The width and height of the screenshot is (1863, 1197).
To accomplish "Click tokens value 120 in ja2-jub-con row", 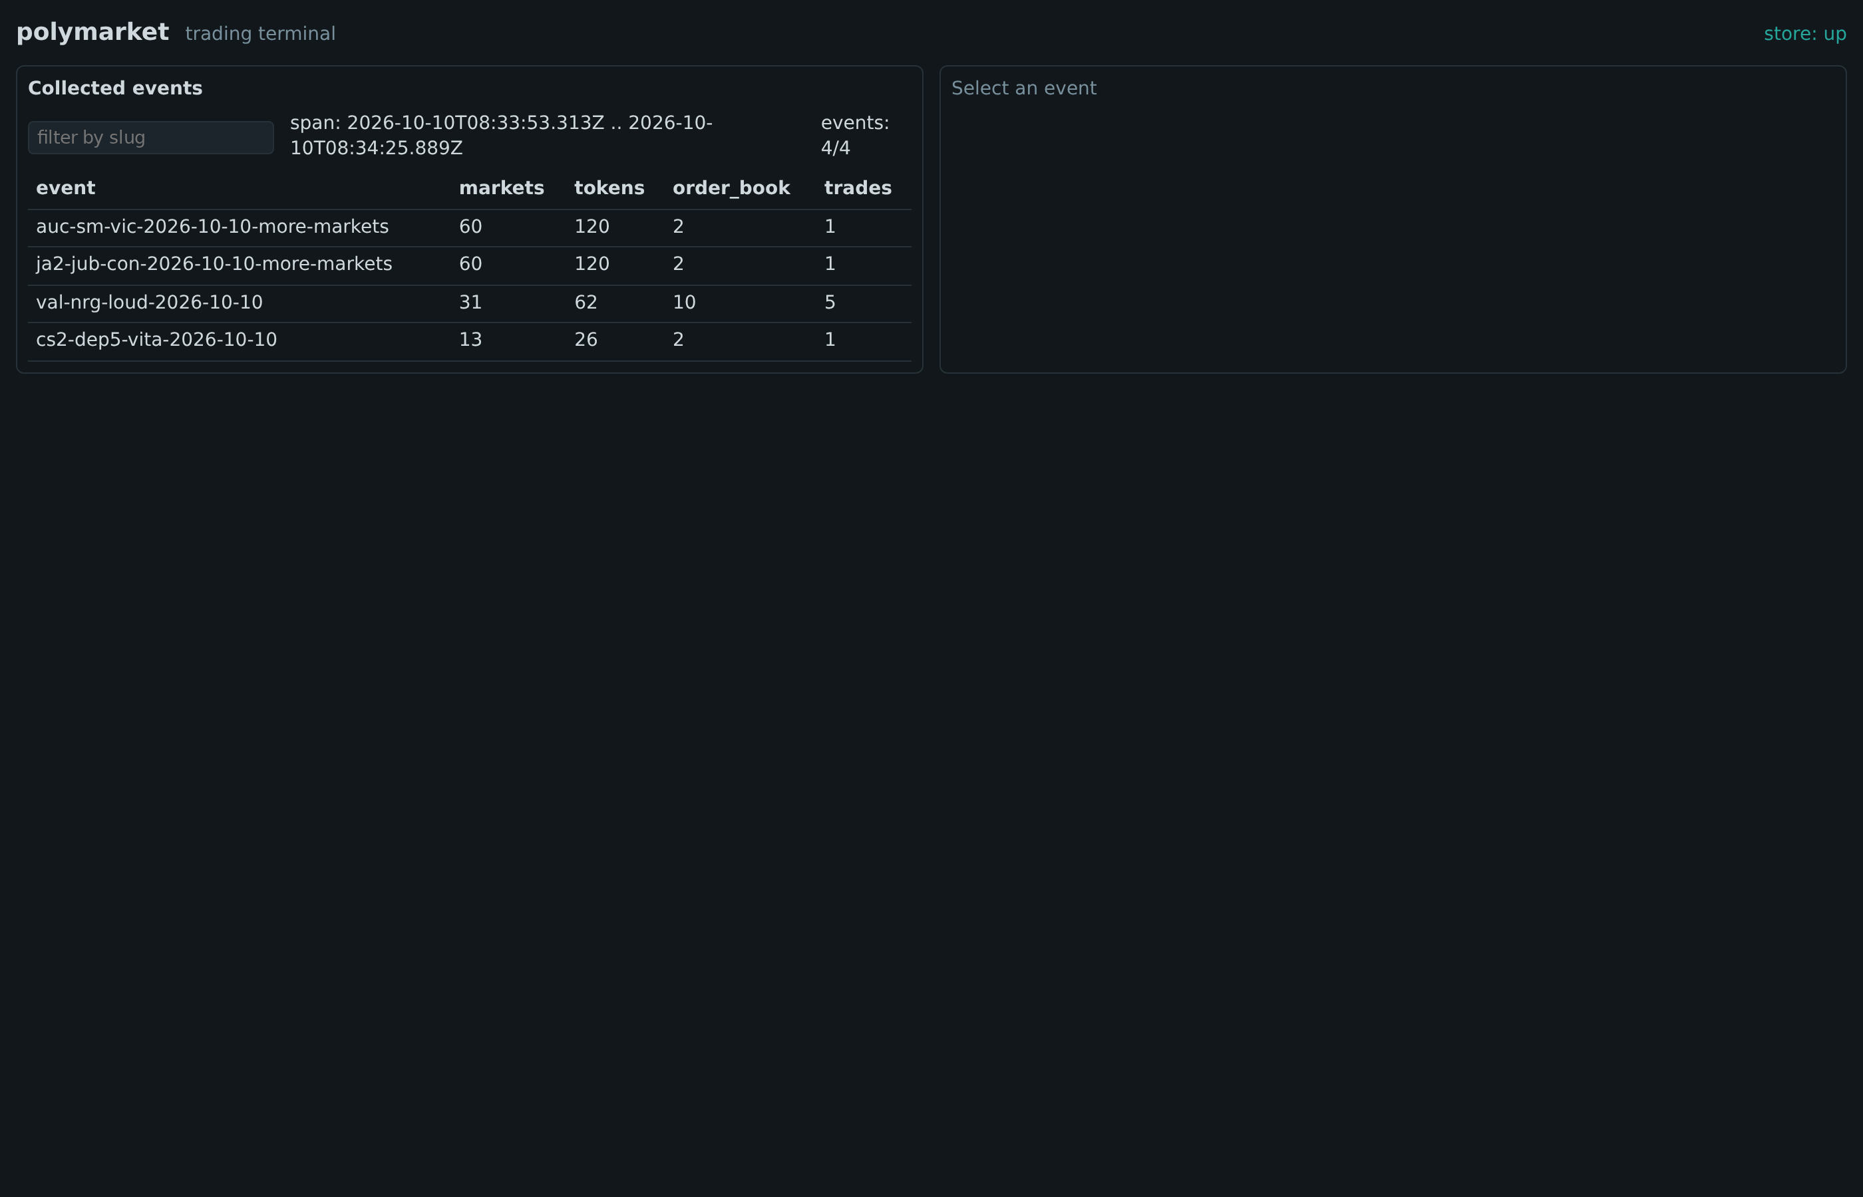I will coord(592,264).
